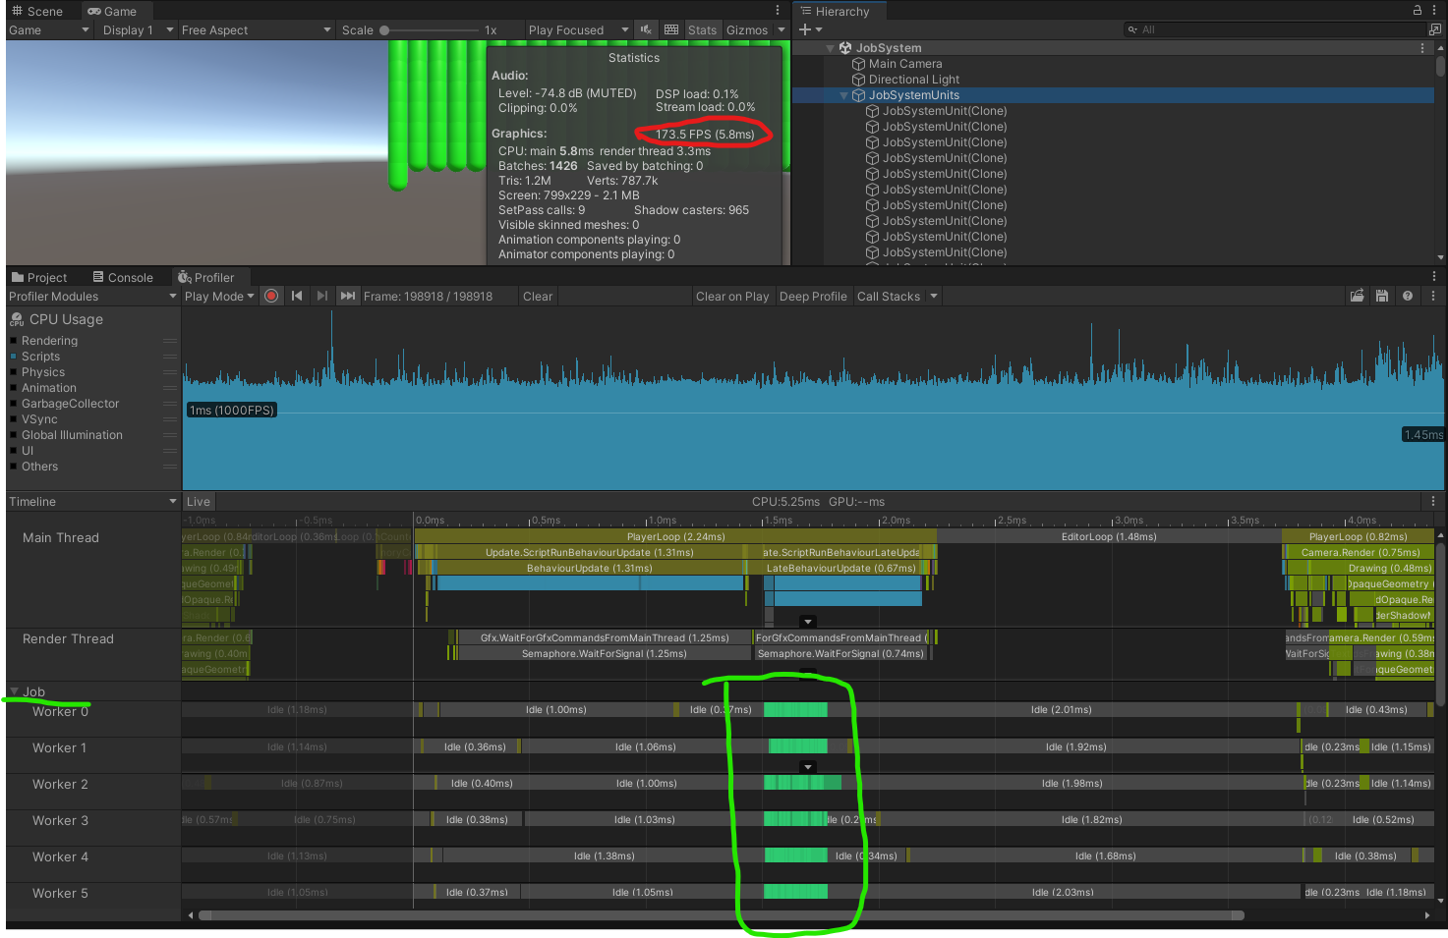This screenshot has width=1448, height=938.
Task: Enable Deep Profile mode
Action: click(813, 296)
